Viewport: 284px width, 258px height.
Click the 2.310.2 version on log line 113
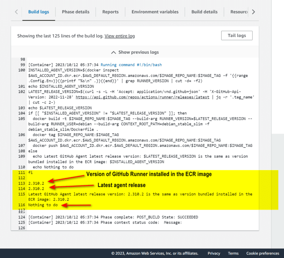coord(37,183)
